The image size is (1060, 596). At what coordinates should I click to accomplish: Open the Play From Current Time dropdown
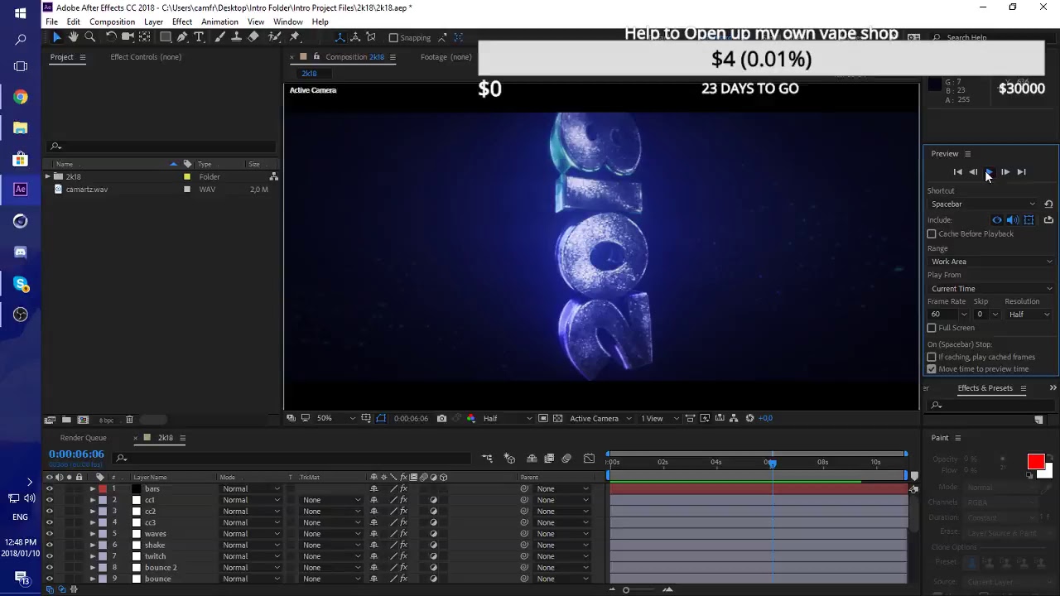coord(991,289)
